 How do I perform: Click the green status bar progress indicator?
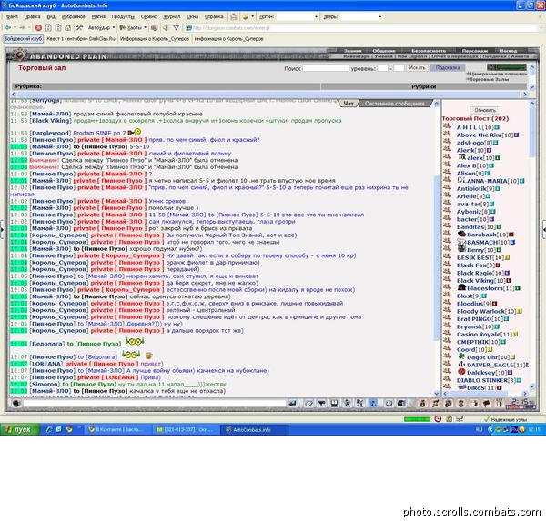coord(417,419)
